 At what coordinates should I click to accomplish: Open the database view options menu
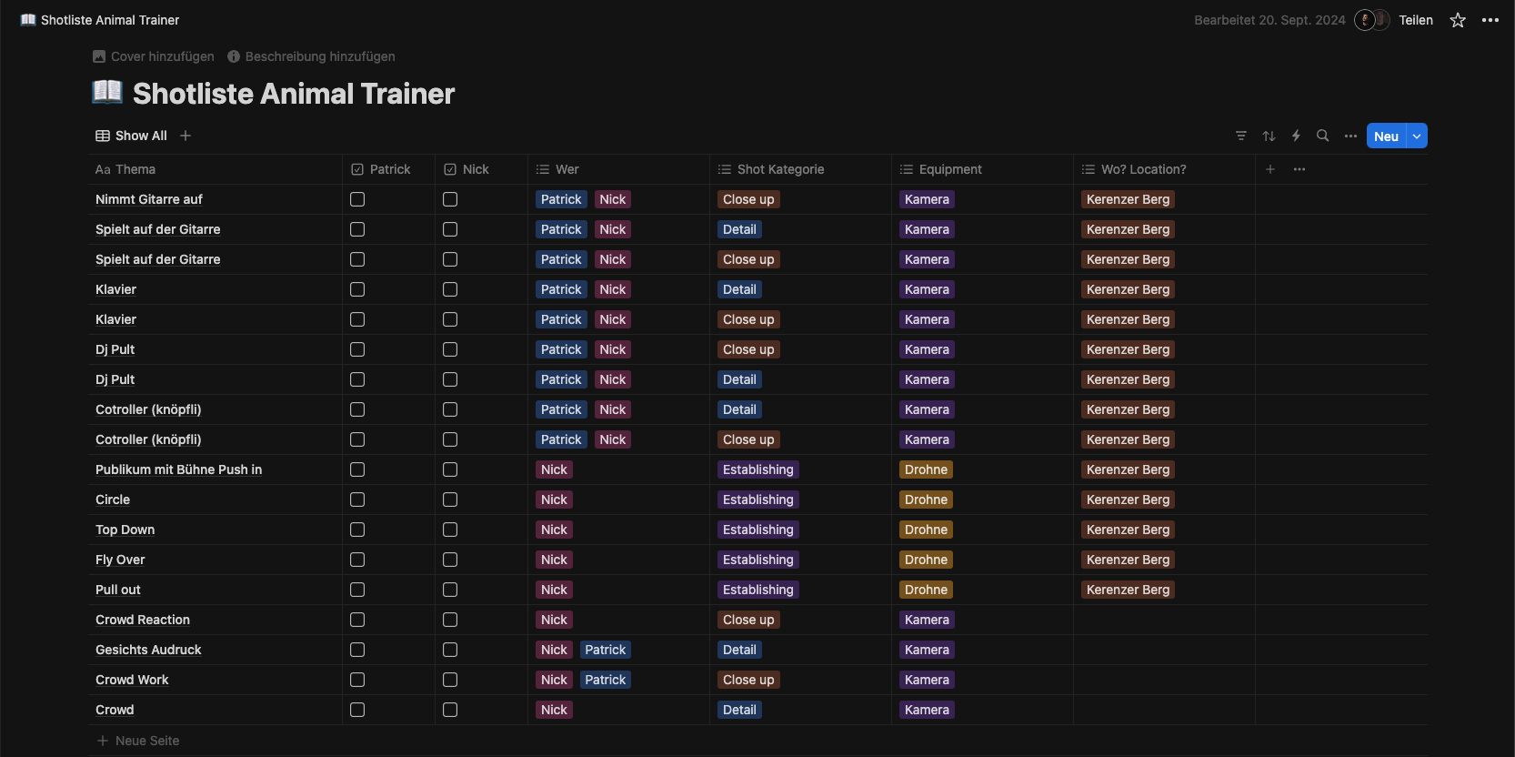1350,136
